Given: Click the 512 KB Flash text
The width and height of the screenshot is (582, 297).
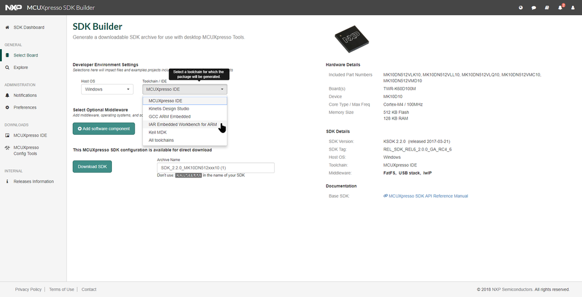Looking at the screenshot, I should [396, 112].
